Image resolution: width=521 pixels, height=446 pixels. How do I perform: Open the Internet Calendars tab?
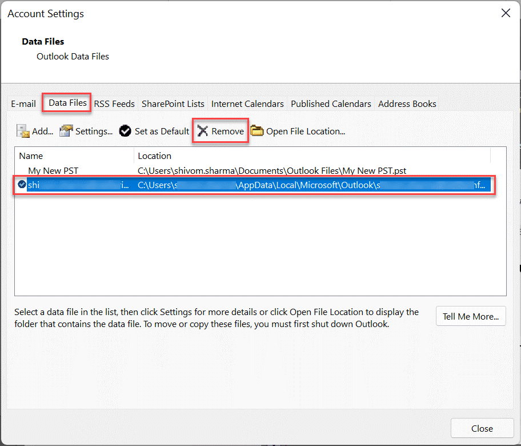[247, 103]
